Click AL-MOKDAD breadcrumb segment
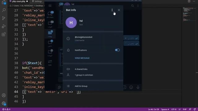The width and height of the screenshot is (198, 111). (x=27, y=6)
